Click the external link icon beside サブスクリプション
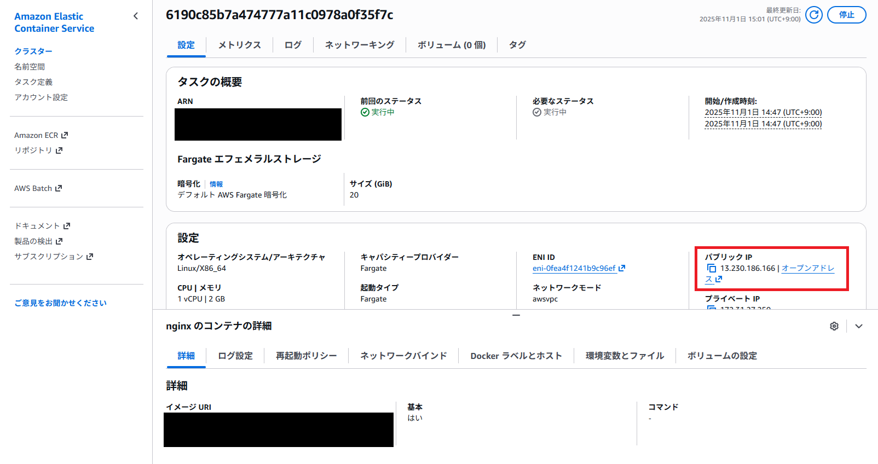This screenshot has width=878, height=464. coord(90,257)
